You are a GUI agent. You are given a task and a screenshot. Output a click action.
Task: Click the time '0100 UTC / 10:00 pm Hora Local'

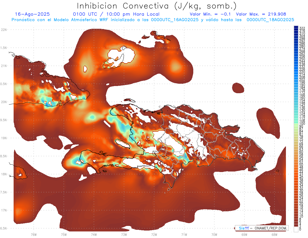116,14
